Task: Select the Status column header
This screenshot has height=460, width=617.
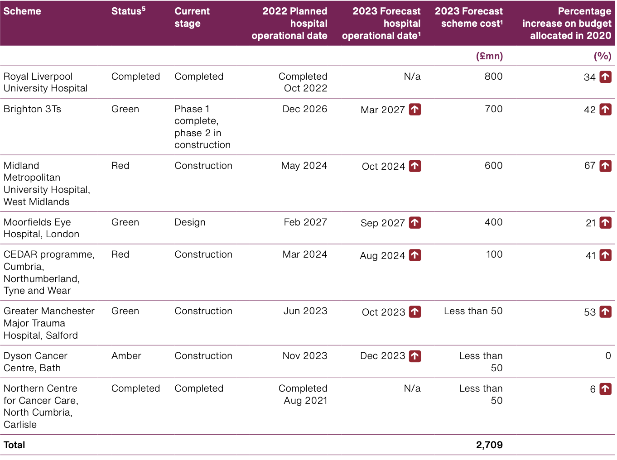Action: (x=128, y=11)
